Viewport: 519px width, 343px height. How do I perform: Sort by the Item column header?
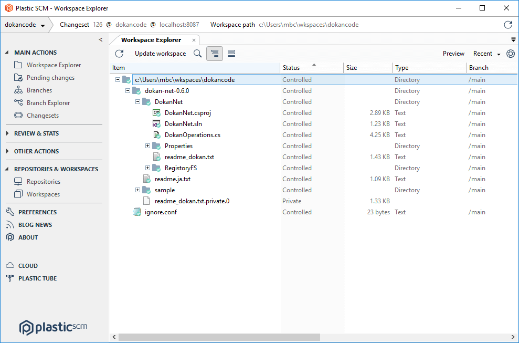tap(195, 68)
